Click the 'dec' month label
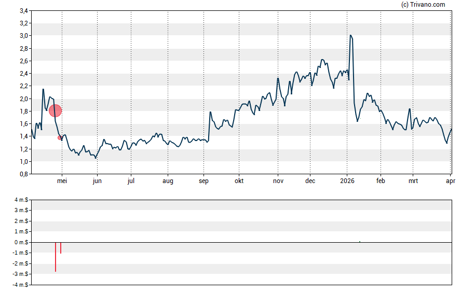 click(310, 181)
